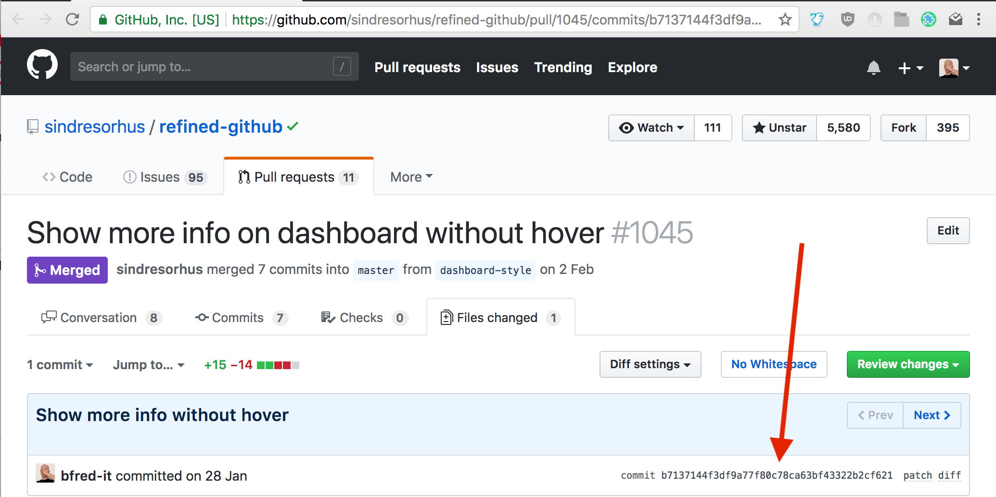Open the Review changes dropdown
Image resolution: width=996 pixels, height=497 pixels.
[908, 364]
